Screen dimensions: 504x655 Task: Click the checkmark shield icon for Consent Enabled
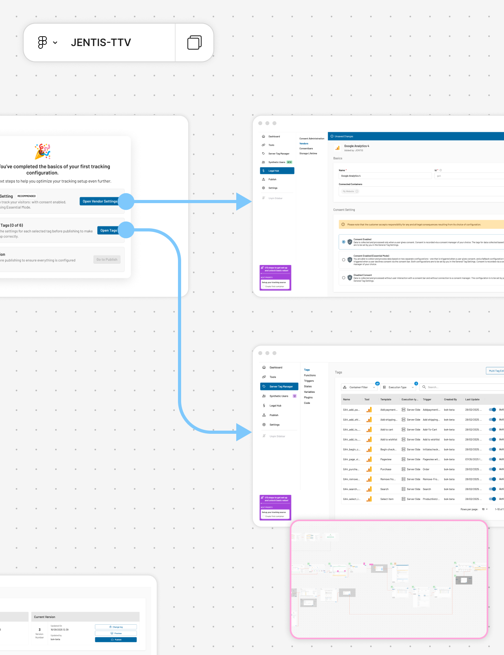tap(350, 242)
